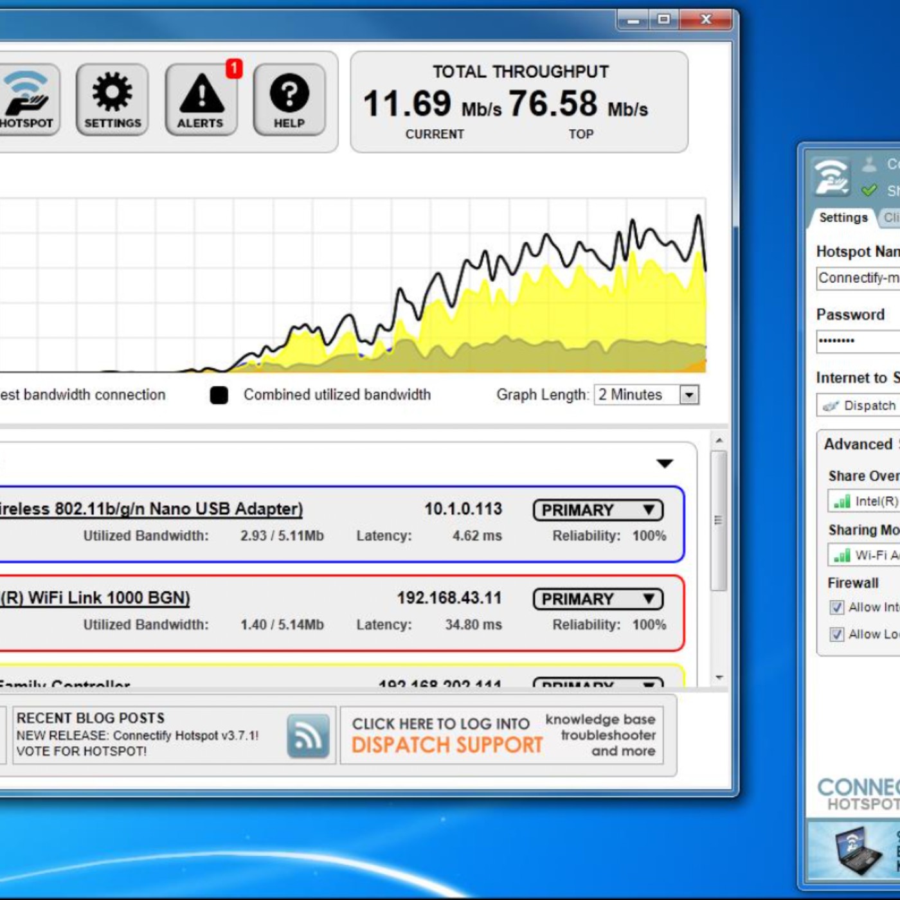900x900 pixels.
Task: Click the Connectify Wi-Fi logo in Hotspot window
Action: point(831,176)
